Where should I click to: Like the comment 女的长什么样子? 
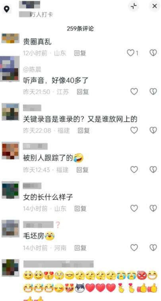point(134,208)
